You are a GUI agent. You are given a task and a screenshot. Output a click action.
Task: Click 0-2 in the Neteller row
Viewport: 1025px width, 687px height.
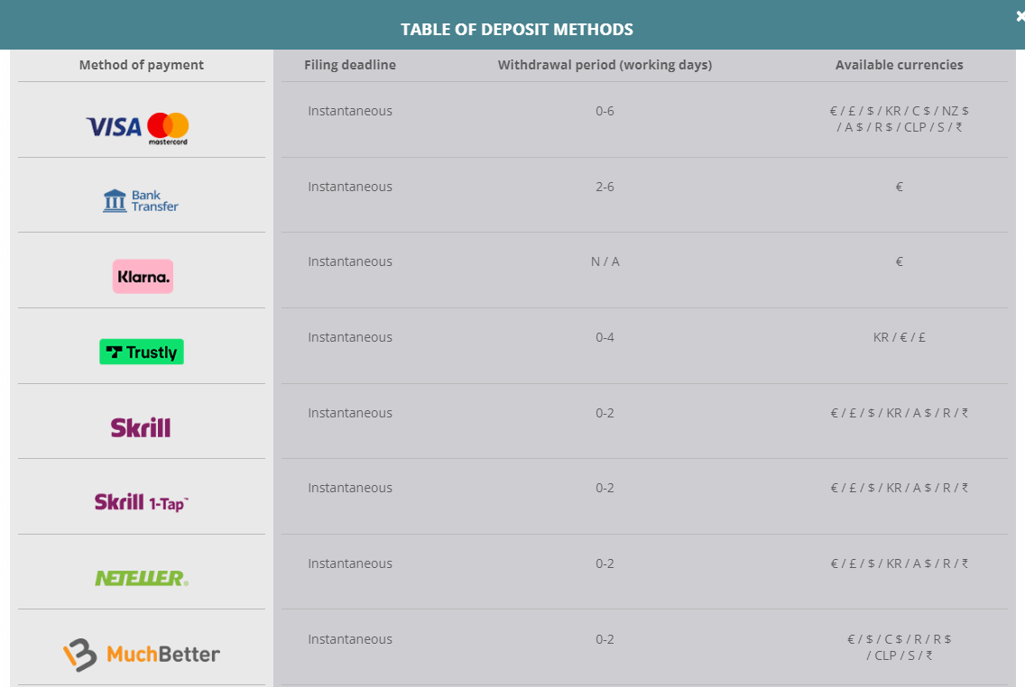605,563
